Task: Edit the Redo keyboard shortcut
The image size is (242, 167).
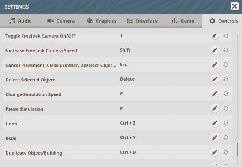Action: [x=215, y=138]
